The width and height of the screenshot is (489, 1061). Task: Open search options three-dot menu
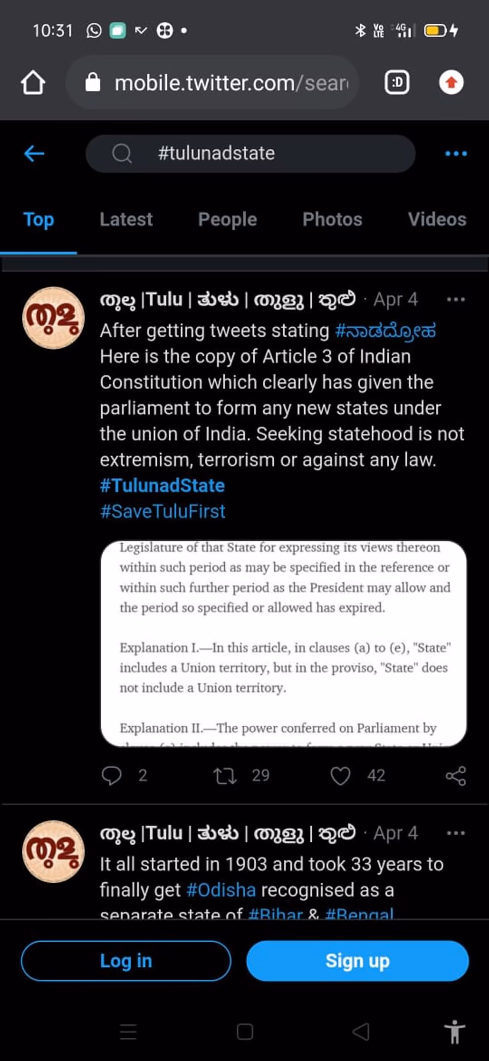[x=456, y=154]
